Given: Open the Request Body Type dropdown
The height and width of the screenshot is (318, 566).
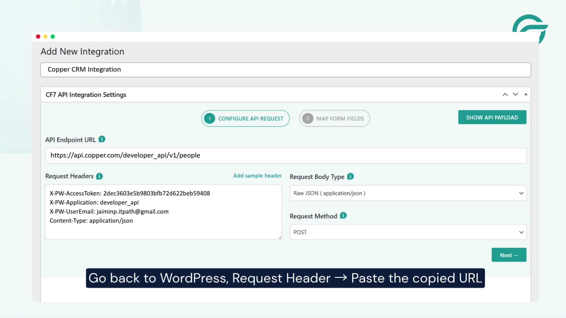Looking at the screenshot, I should 408,193.
